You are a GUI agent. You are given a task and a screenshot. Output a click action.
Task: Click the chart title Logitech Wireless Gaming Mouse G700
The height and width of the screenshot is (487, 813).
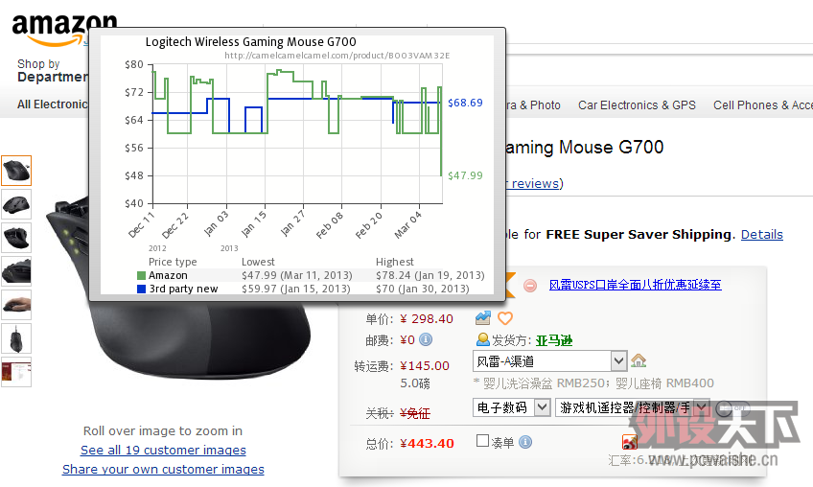click(x=250, y=42)
